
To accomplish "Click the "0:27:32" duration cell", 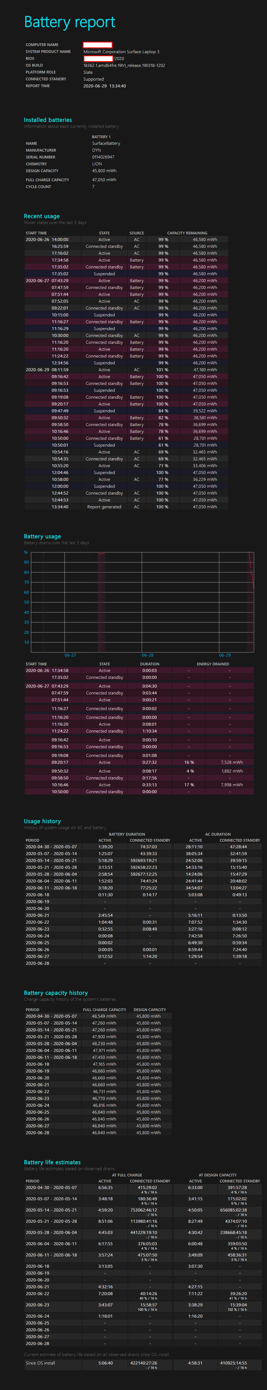I will (150, 762).
